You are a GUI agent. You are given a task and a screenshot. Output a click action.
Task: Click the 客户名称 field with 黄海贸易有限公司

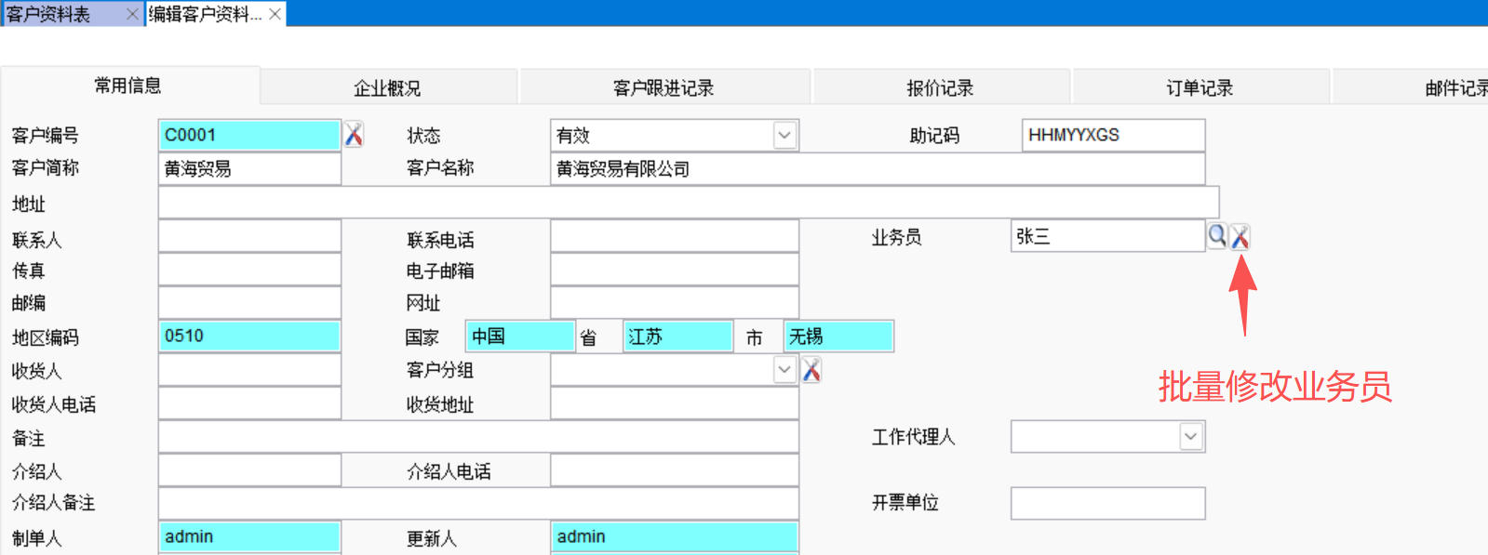[x=877, y=168]
